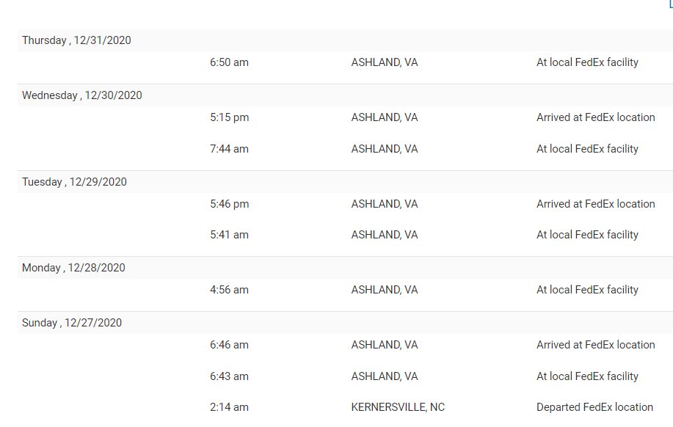Click the 6:50 am time entry
The image size is (673, 427).
[229, 62]
